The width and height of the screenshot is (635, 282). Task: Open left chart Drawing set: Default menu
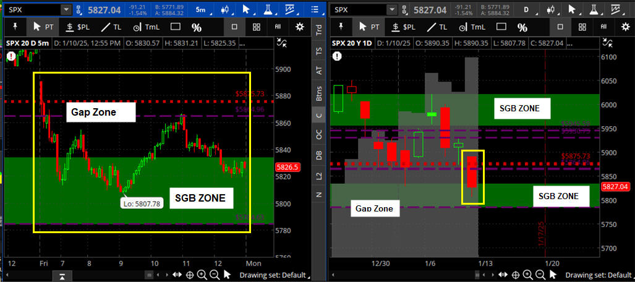pos(275,275)
